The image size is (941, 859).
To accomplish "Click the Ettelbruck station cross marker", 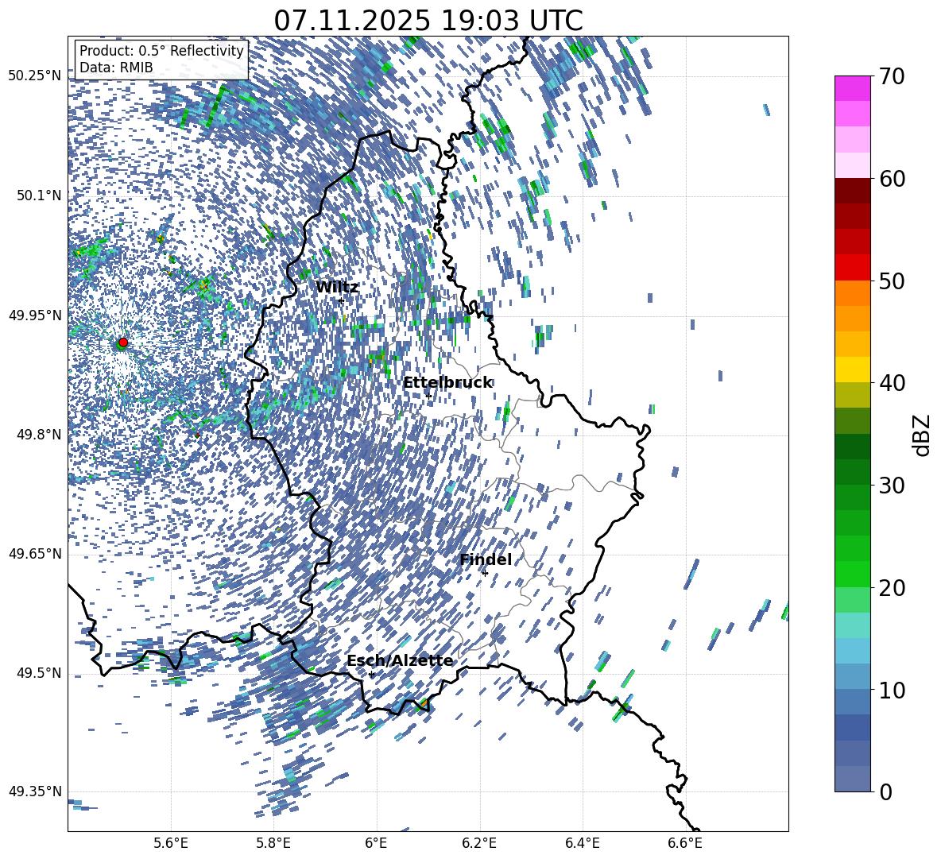I will tap(428, 396).
